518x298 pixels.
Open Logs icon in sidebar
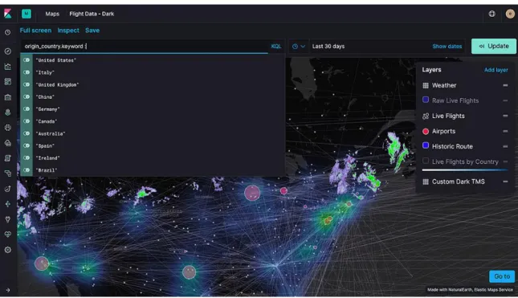pyautogui.click(x=7, y=158)
